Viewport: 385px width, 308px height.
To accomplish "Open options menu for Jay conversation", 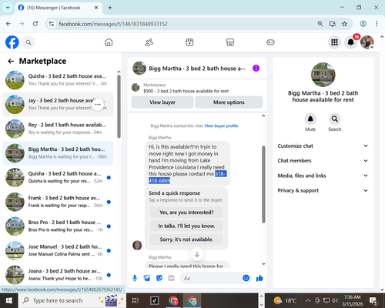I will 98,105.
